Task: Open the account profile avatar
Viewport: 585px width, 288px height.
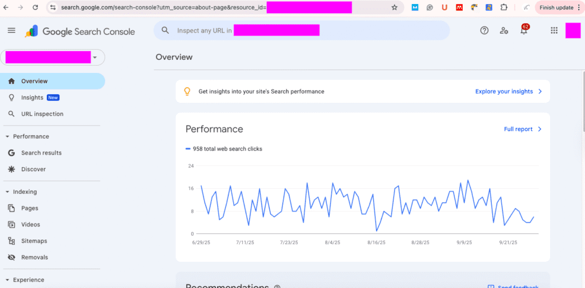Action: [573, 31]
